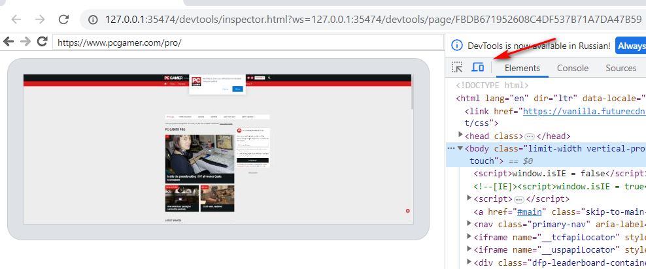Reload the browser page
646x269 pixels.
[x=63, y=20]
